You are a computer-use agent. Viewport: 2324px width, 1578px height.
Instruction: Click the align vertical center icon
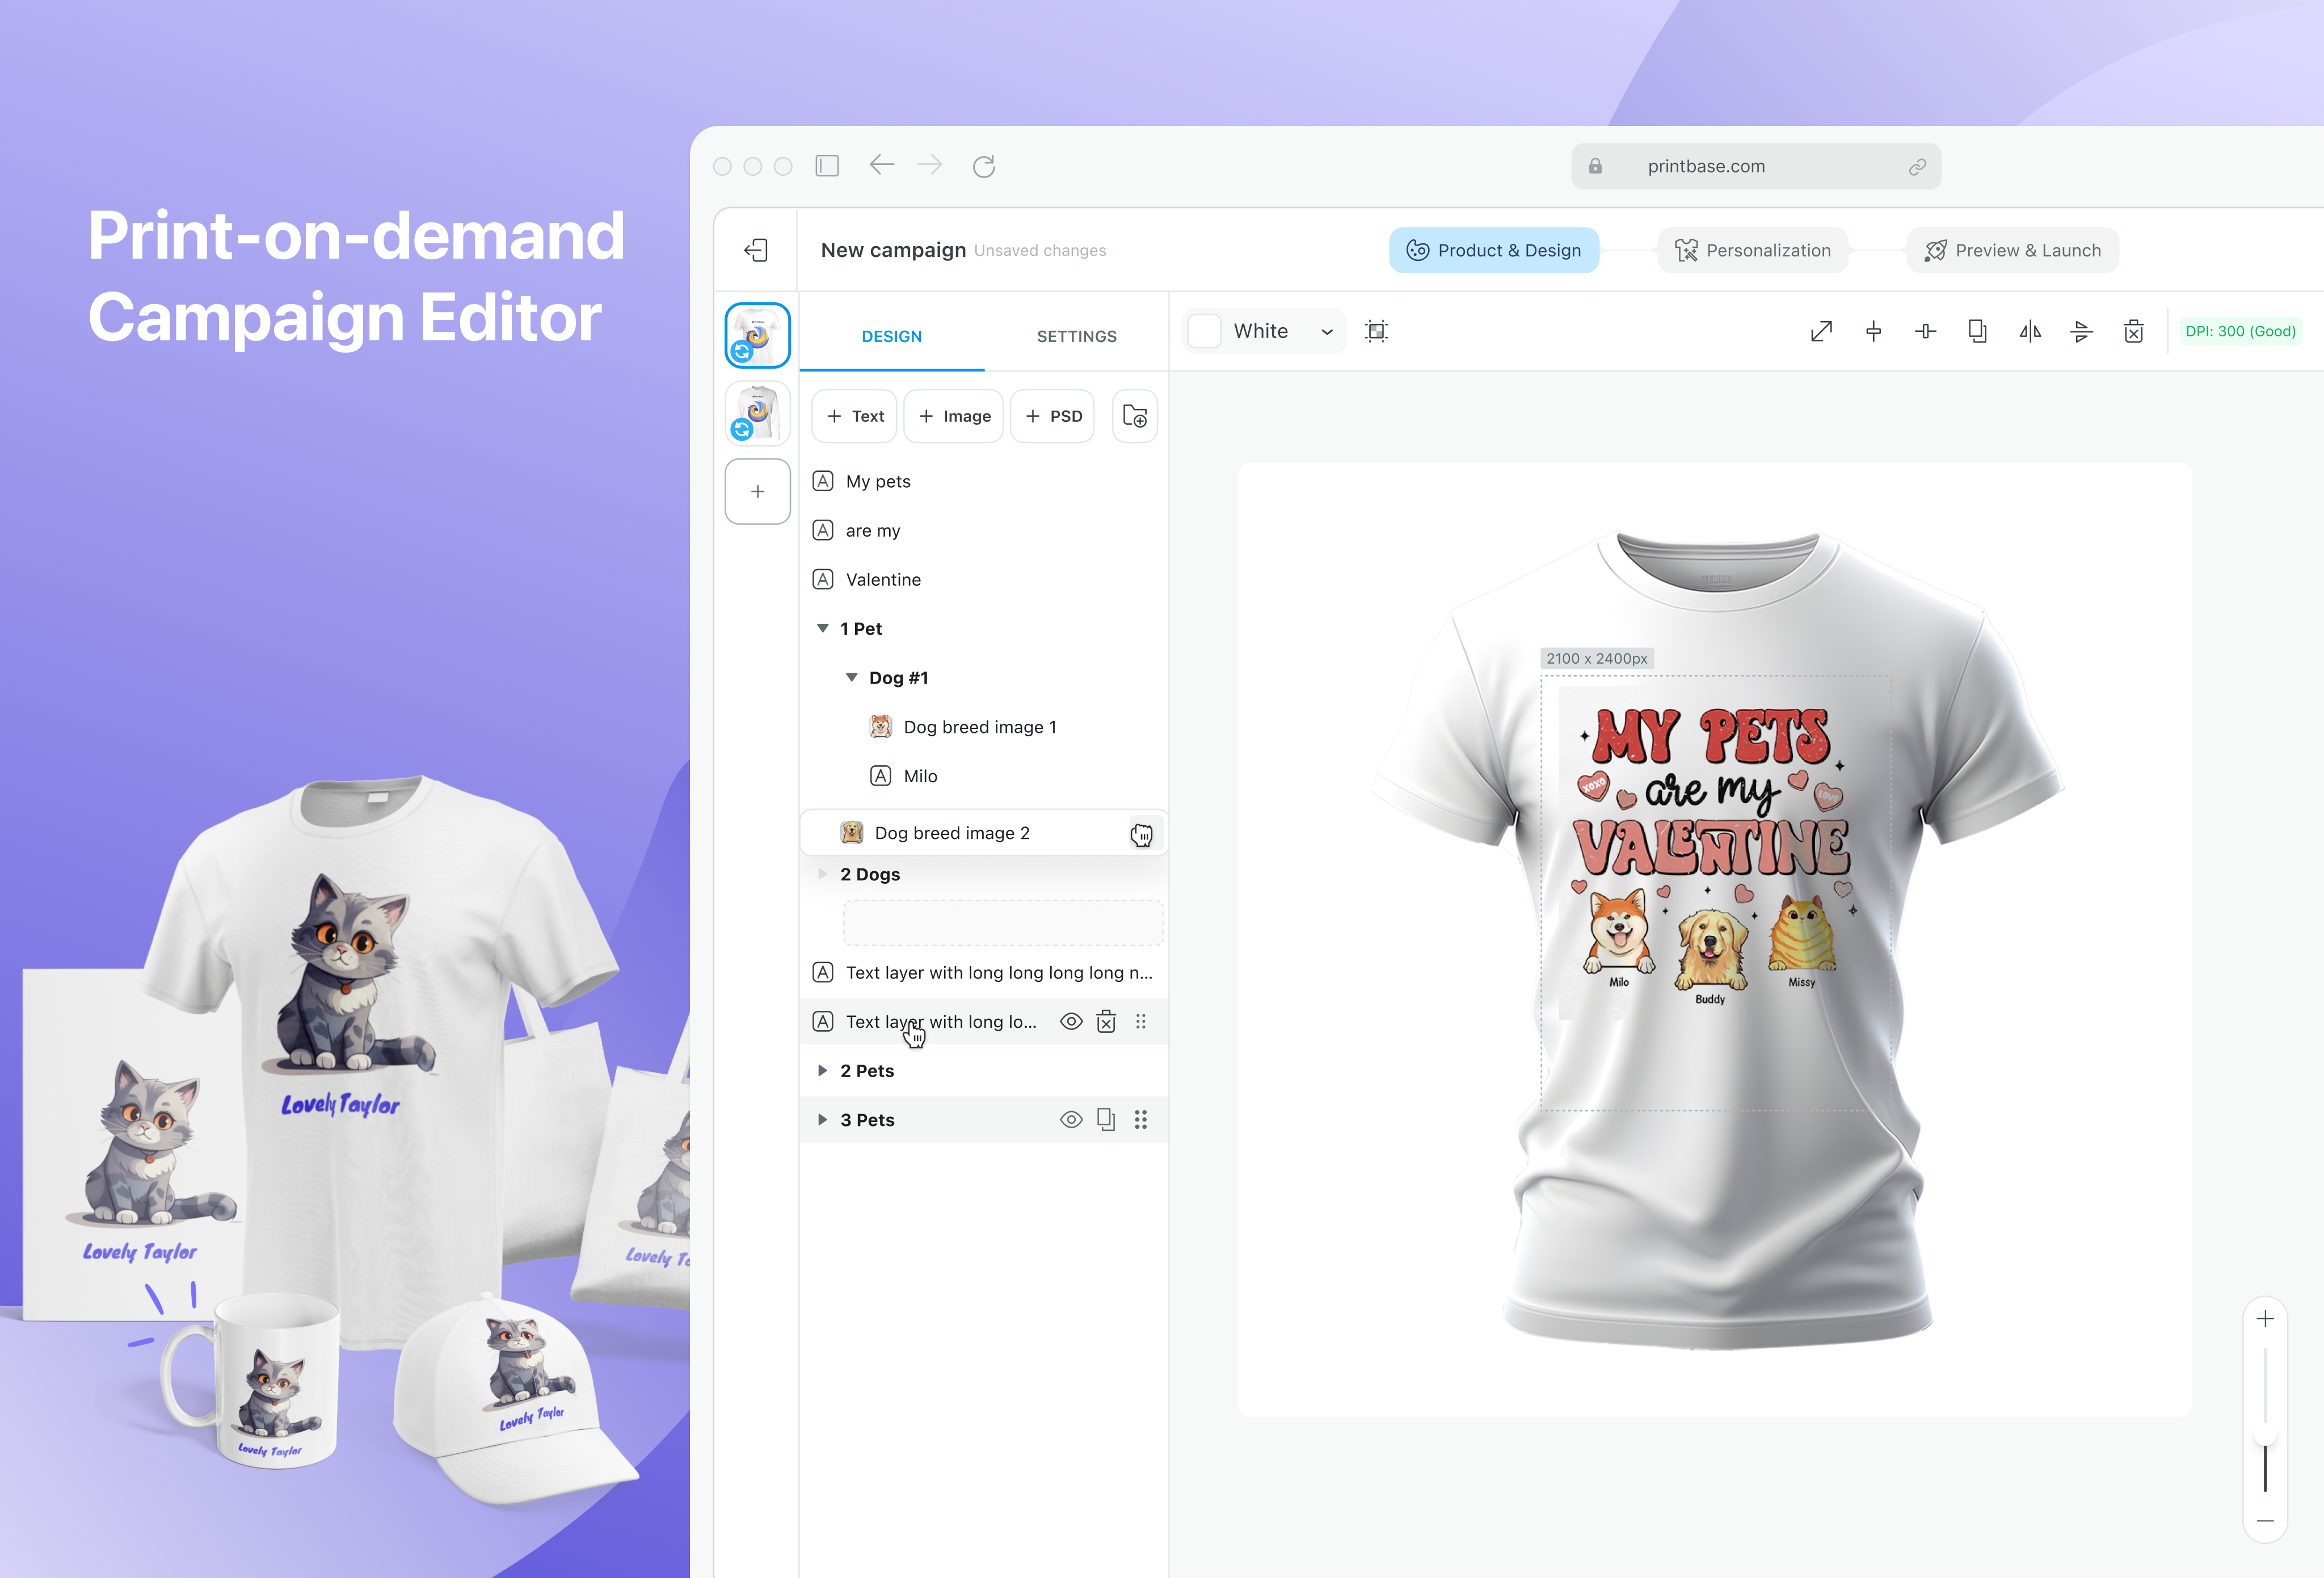1926,331
